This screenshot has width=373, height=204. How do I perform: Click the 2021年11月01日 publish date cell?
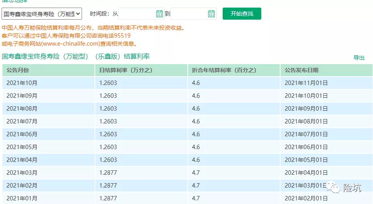[x=326, y=83]
